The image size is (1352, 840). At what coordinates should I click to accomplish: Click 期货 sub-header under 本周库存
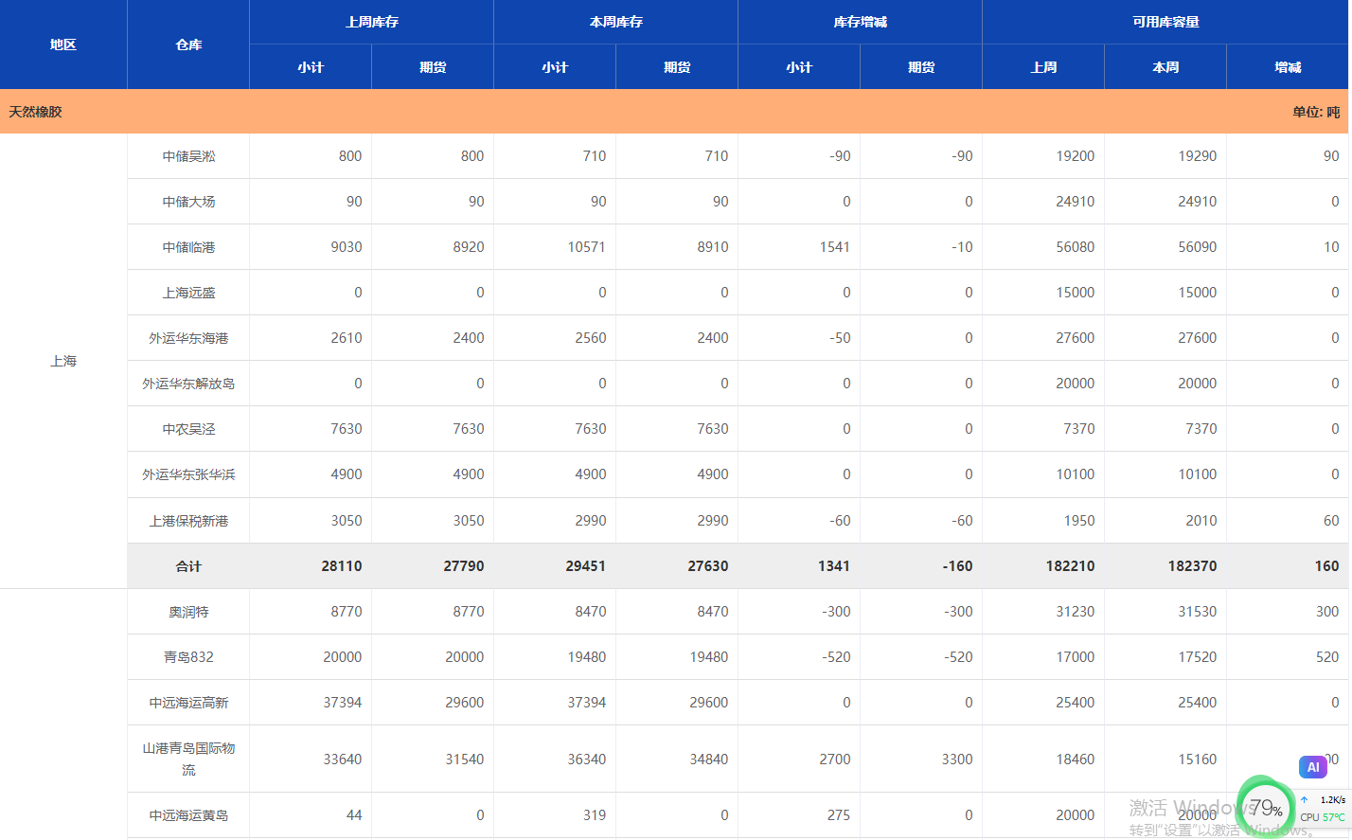pos(677,67)
